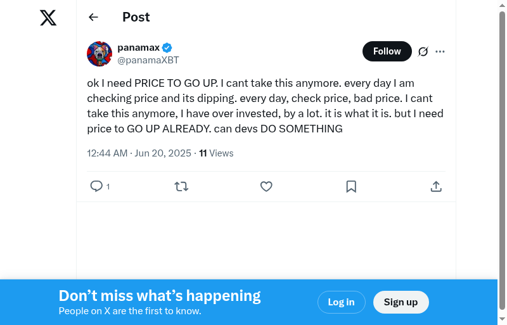507x325 pixels.
Task: Repost this post
Action: [181, 186]
